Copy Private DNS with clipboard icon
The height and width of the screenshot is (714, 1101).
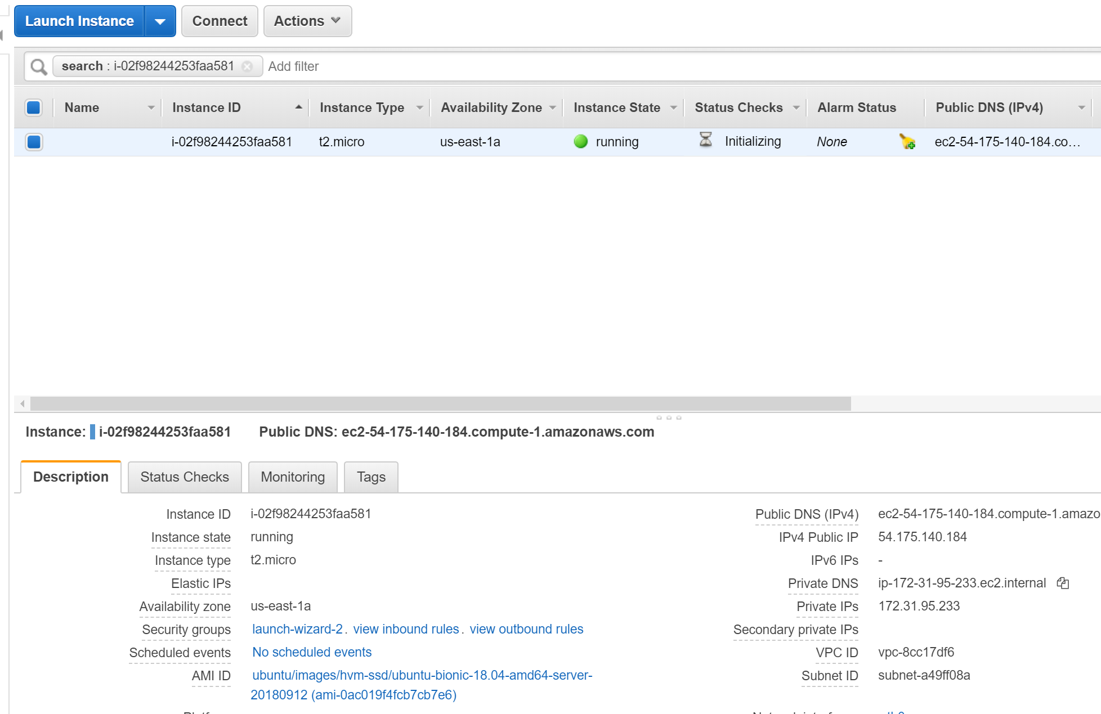[x=1062, y=583]
